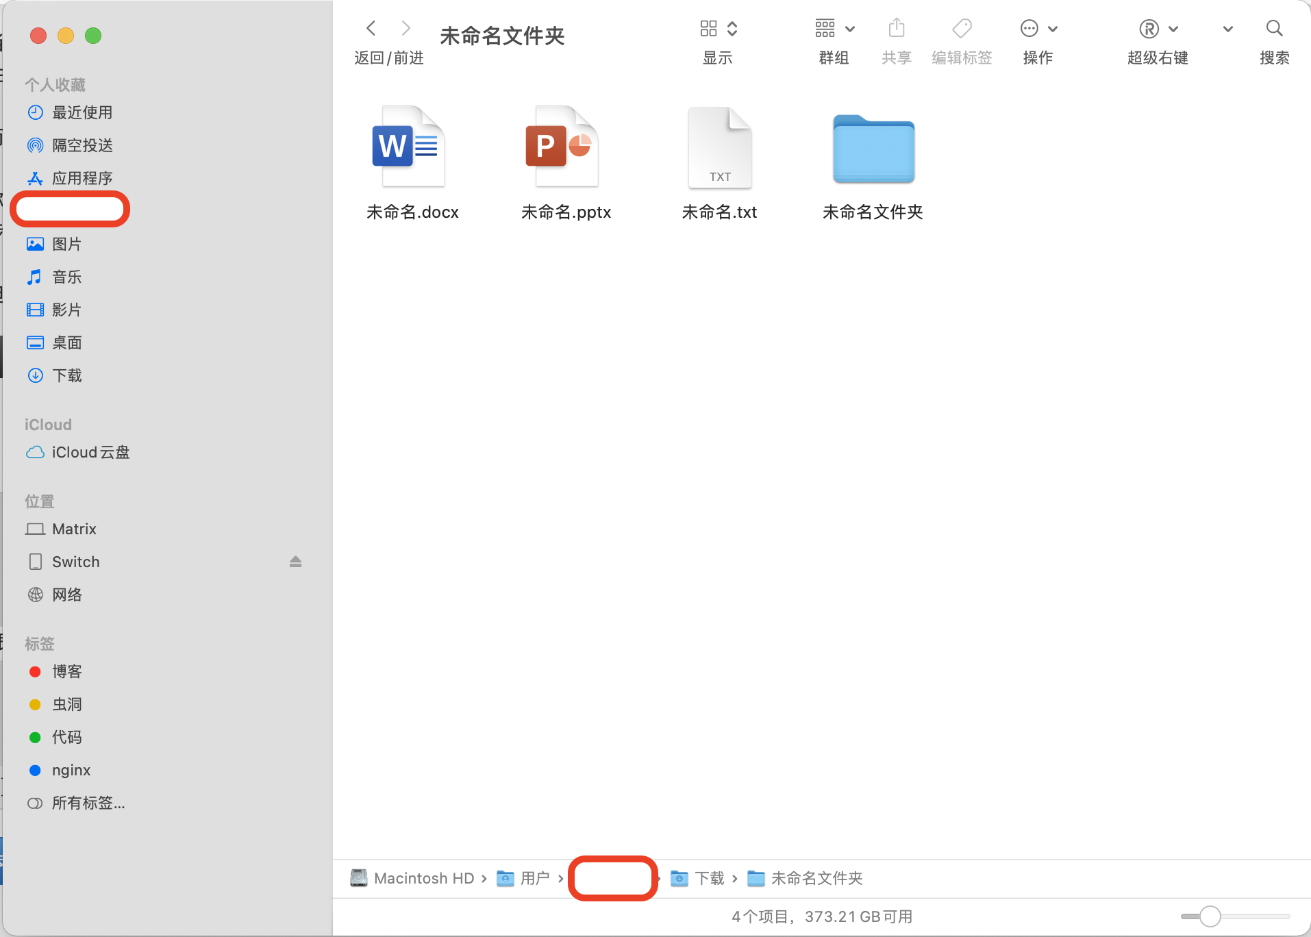The image size is (1311, 937).
Task: Expand the group (群组) dropdown
Action: (834, 28)
